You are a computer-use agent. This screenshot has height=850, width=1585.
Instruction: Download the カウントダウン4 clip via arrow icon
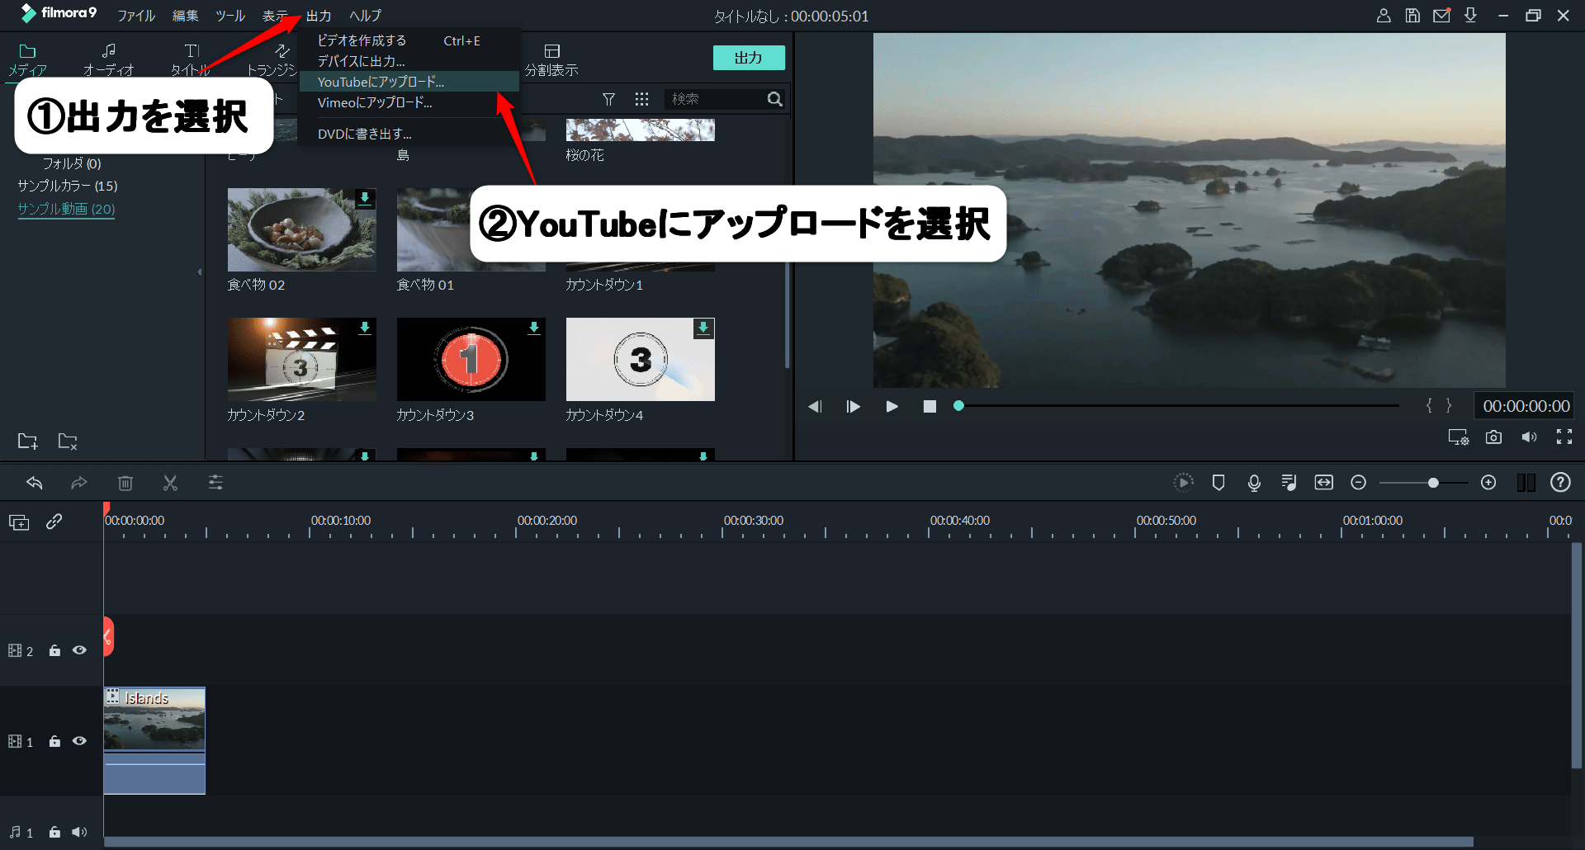703,328
